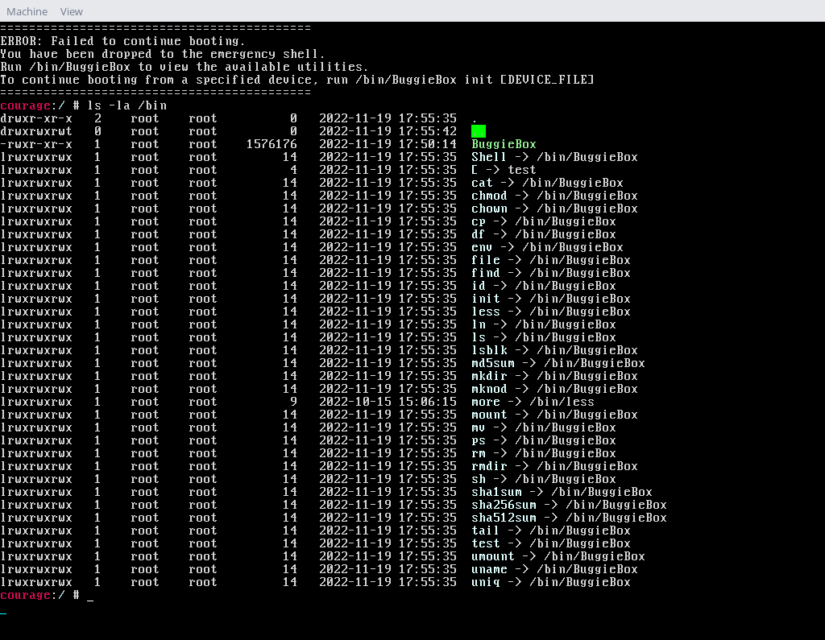Click the 'mkdir -> /bin/BuggieBox' entry
Screen dimensions: 825x640
click(554, 376)
